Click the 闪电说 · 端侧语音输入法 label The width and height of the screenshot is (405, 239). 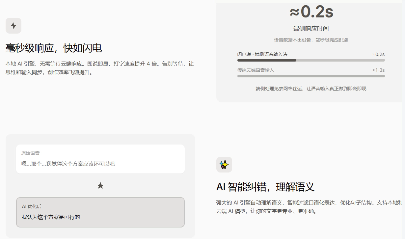point(262,54)
